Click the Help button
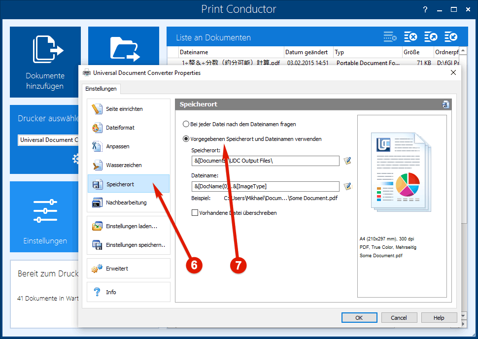The height and width of the screenshot is (339, 478). pyautogui.click(x=439, y=318)
